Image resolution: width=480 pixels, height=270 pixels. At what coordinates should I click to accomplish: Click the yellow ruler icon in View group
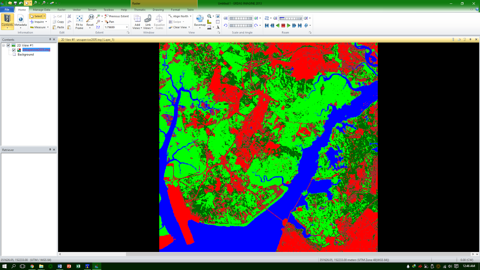pyautogui.click(x=209, y=22)
